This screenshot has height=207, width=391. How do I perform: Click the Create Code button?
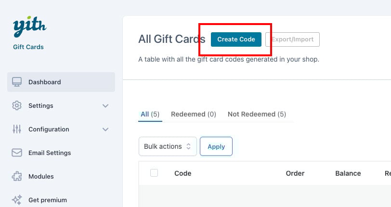pos(236,39)
